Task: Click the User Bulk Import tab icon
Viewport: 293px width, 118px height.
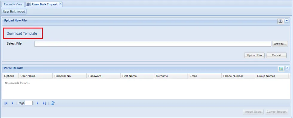Action: (29, 4)
